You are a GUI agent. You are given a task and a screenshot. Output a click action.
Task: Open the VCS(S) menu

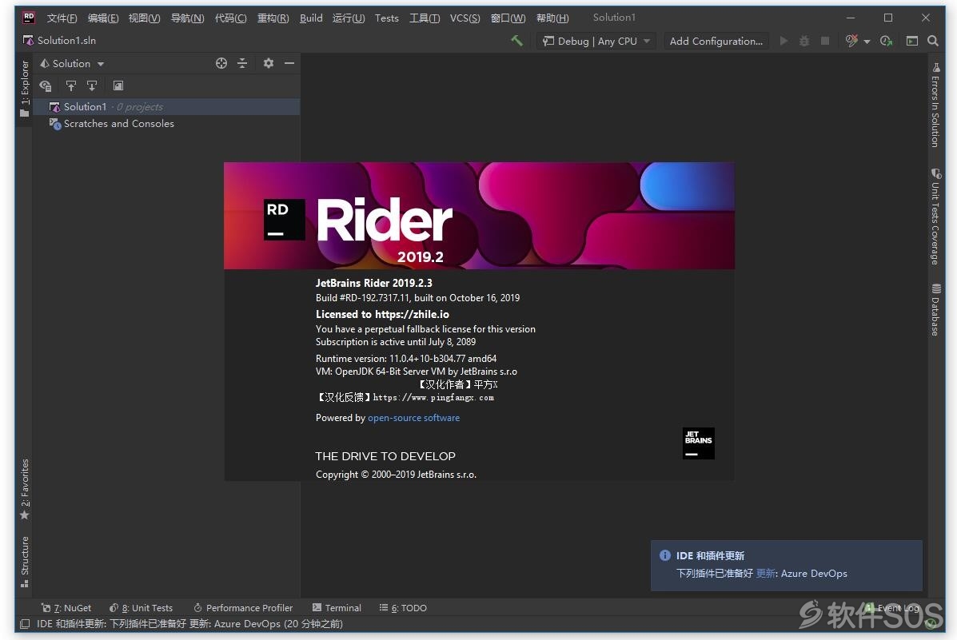coord(465,18)
